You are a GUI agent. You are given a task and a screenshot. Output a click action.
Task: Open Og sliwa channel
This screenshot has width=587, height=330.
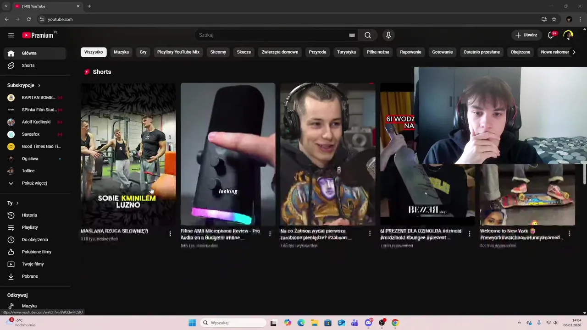point(35,159)
